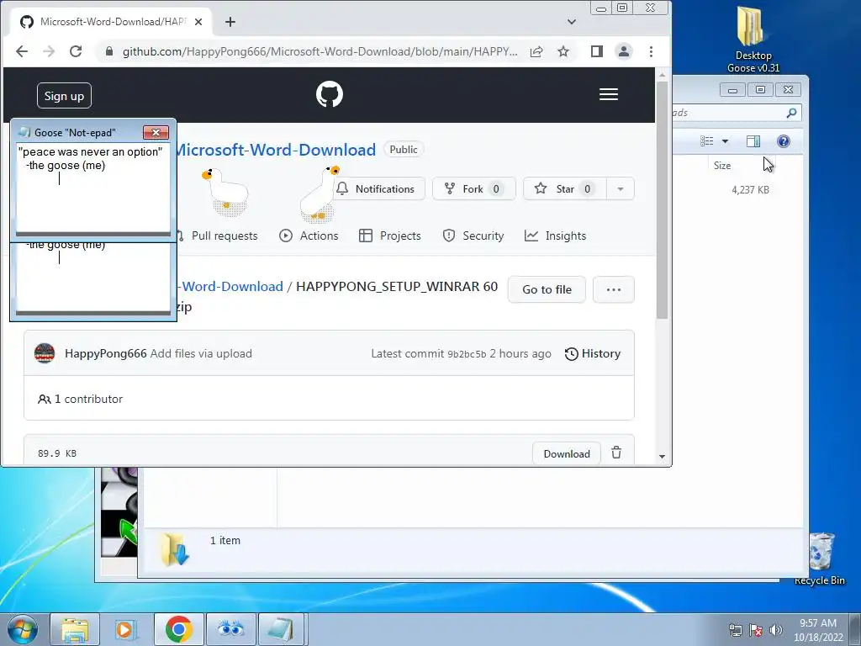
Task: Change the view in Explorer window
Action: click(706, 141)
